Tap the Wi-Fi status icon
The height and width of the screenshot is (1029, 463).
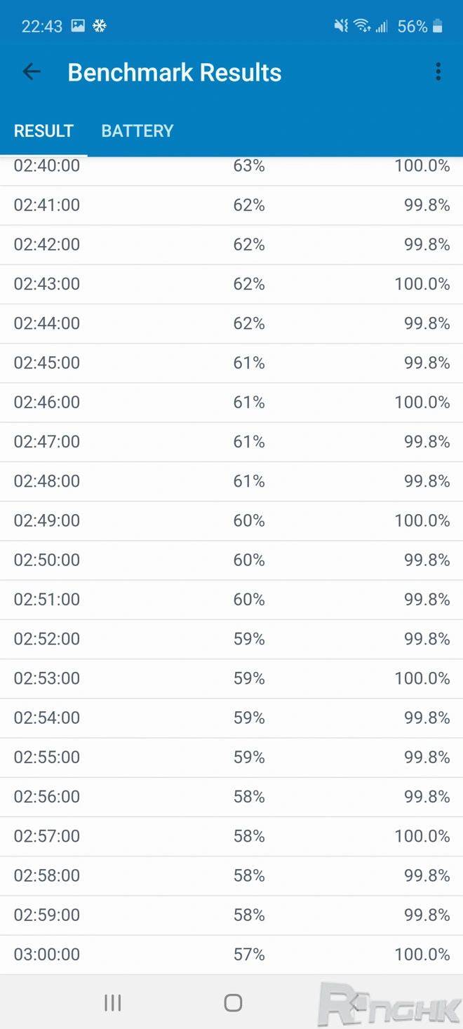[362, 27]
